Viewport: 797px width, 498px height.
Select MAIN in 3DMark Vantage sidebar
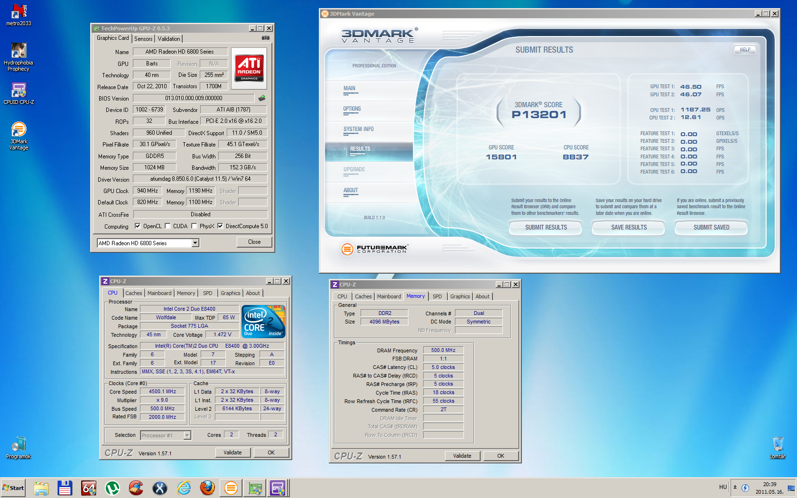pyautogui.click(x=349, y=88)
